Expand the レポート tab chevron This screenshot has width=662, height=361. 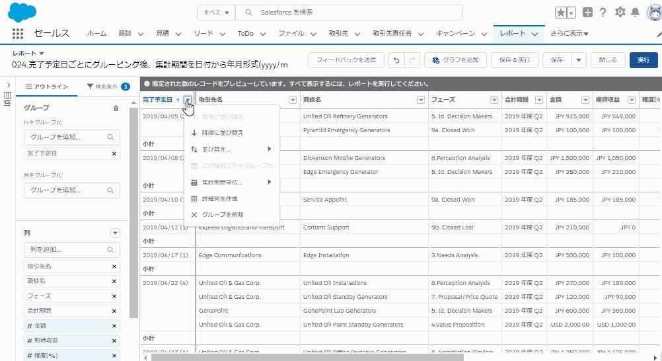click(x=535, y=34)
